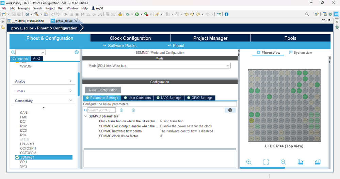
Task: Select LPUART1 in the Connectivity list
Action: (27, 144)
